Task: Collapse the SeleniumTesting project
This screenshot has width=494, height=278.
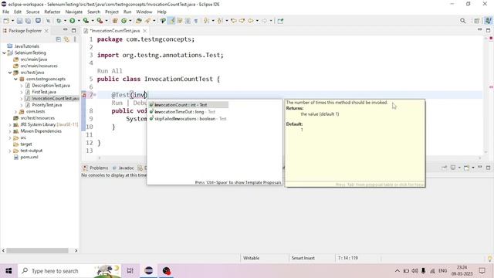Action: pos(4,53)
